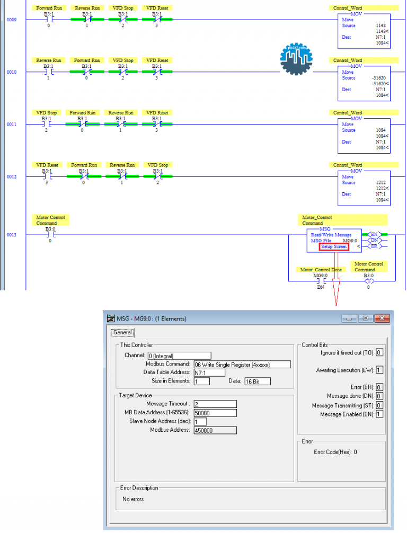Viewport: 407px width, 533px height.
Task: Click MSG File MG9:0 text
Action: pos(334,241)
